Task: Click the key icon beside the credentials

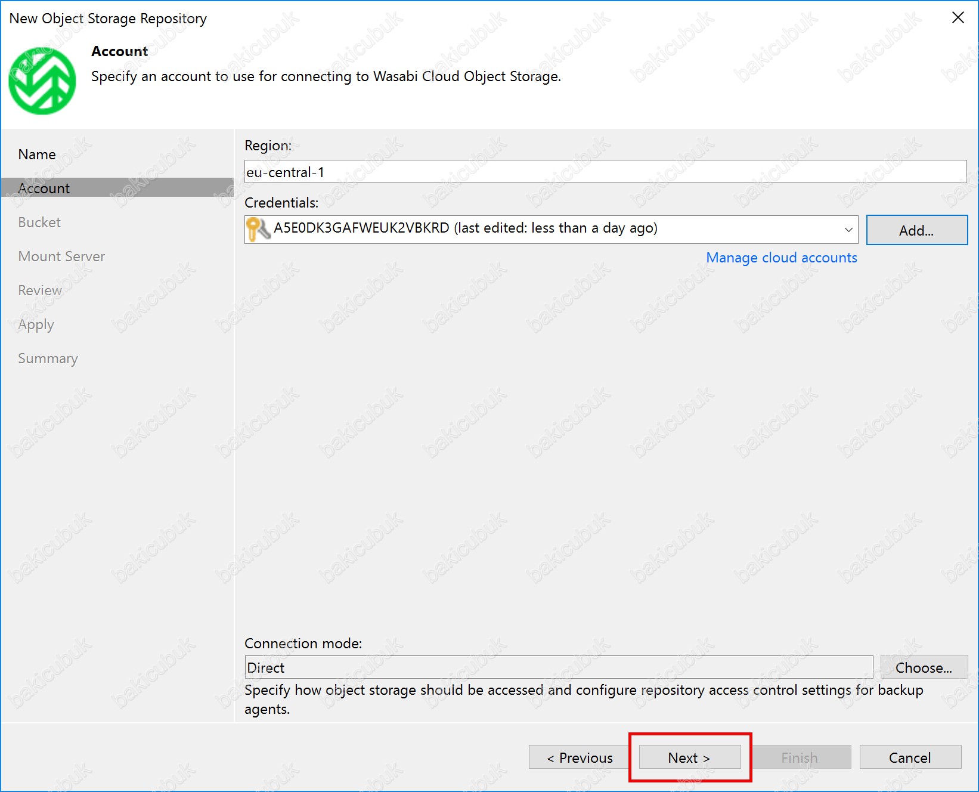Action: click(x=258, y=229)
